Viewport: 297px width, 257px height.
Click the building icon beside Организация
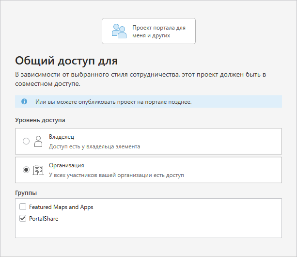click(38, 170)
